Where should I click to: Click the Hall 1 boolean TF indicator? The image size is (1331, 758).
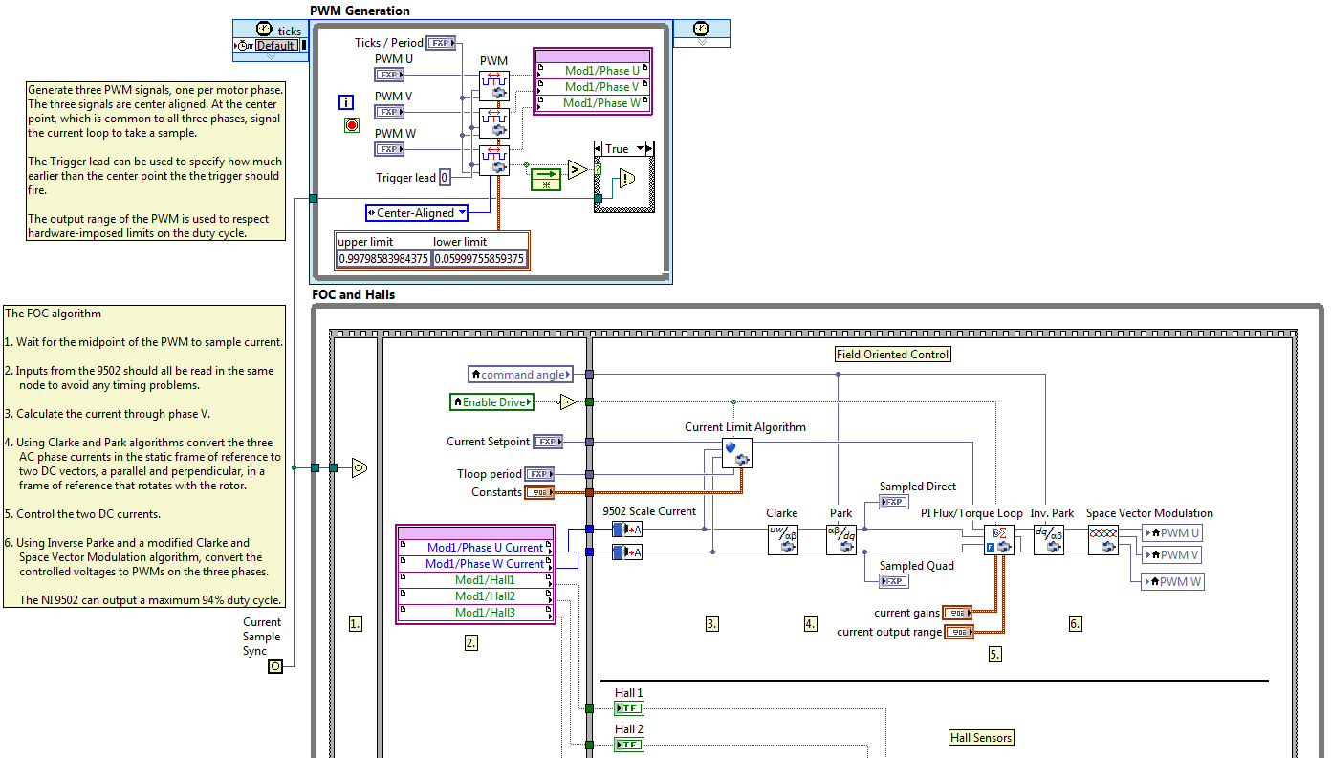coord(629,708)
